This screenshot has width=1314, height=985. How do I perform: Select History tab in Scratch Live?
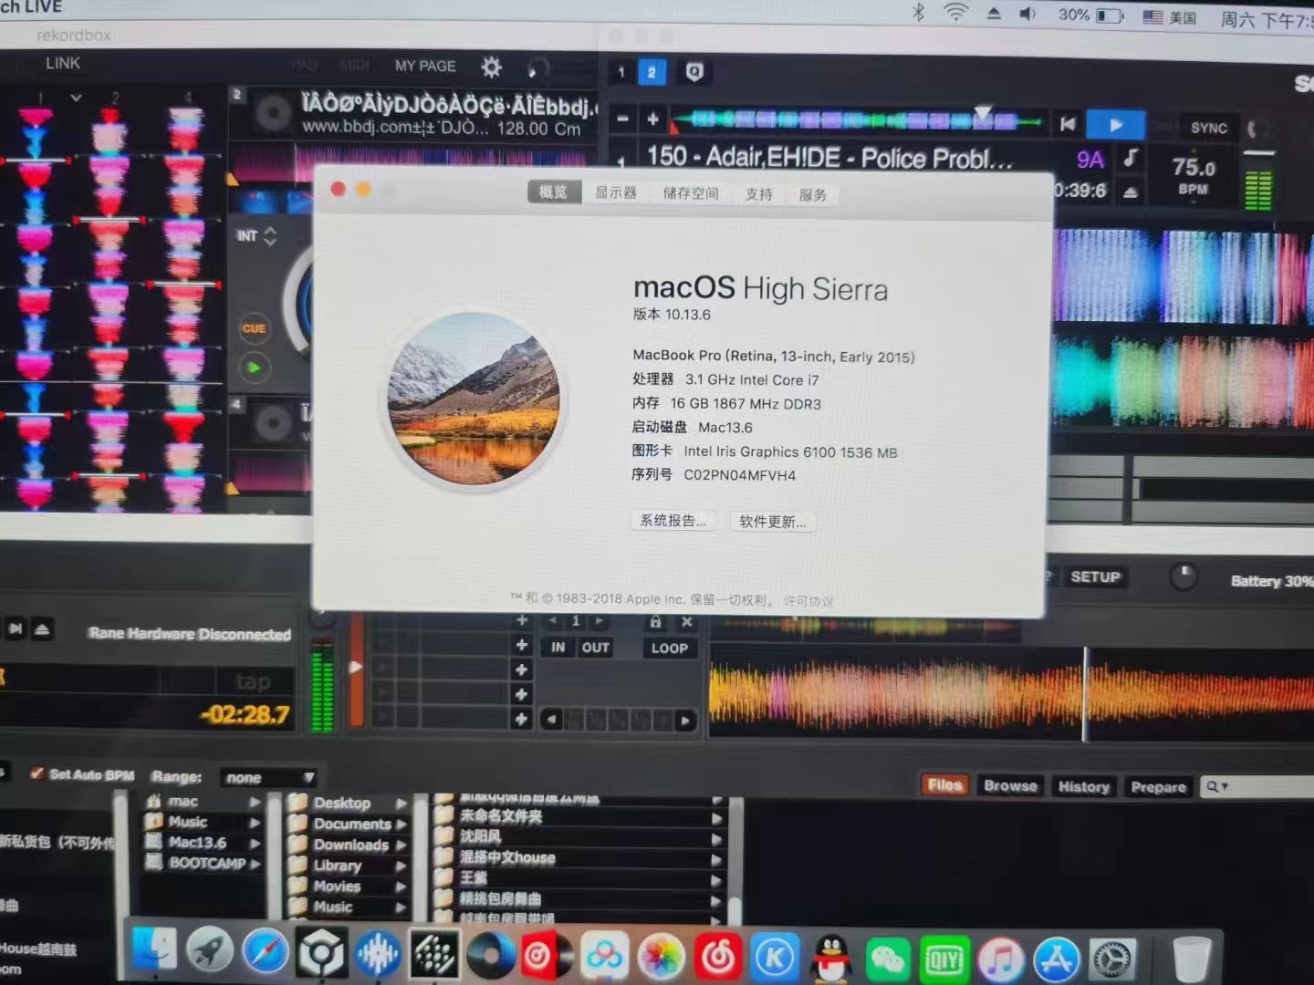pos(1083,786)
